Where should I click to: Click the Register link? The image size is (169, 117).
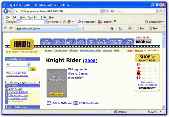(139, 50)
